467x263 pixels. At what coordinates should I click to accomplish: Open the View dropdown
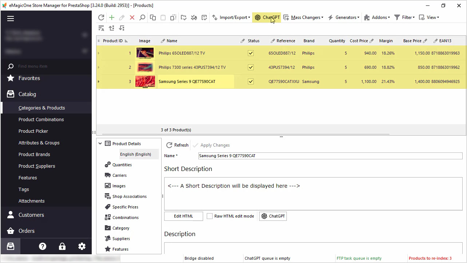coord(429,17)
